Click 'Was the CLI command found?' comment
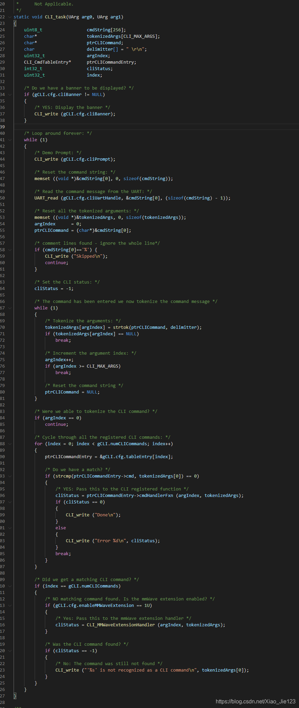The image size is (299, 708). 87,644
